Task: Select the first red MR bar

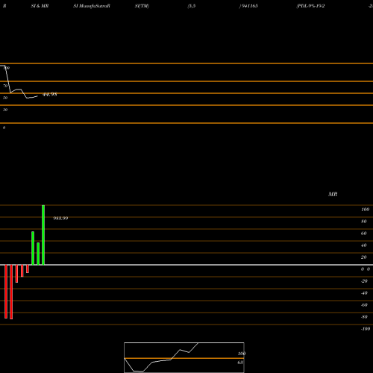Action: pyautogui.click(x=6, y=292)
